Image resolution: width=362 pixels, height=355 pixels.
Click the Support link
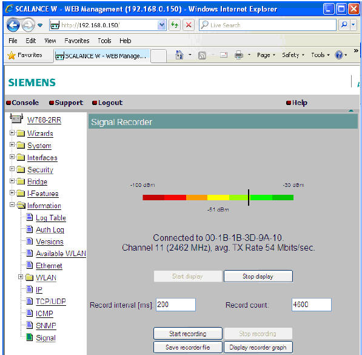(66, 103)
